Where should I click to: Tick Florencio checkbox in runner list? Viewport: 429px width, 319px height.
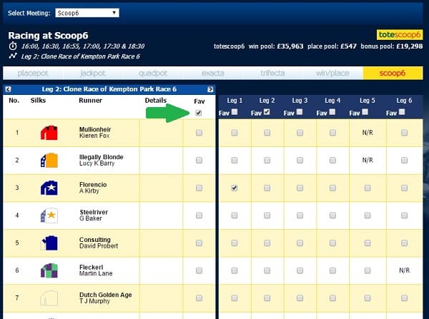199,188
